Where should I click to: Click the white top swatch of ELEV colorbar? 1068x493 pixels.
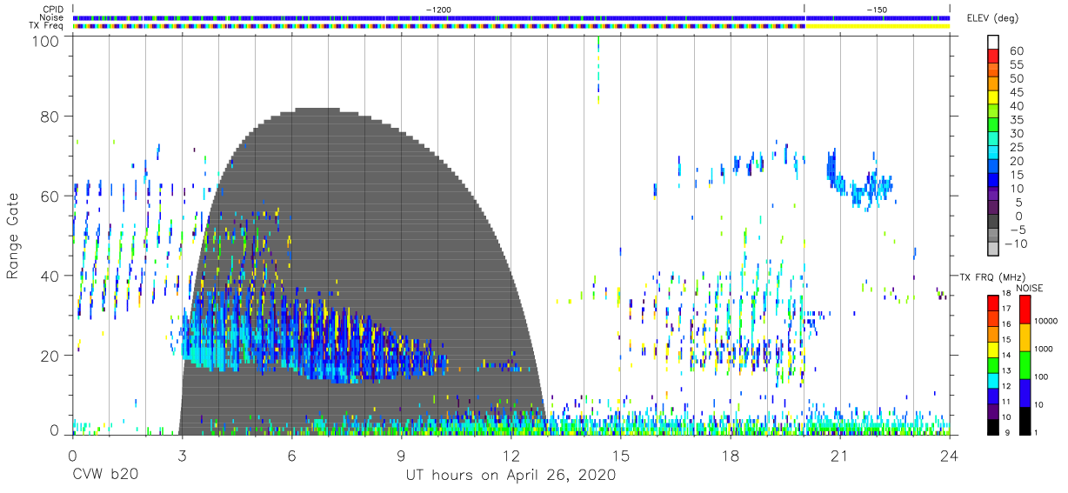pos(993,41)
